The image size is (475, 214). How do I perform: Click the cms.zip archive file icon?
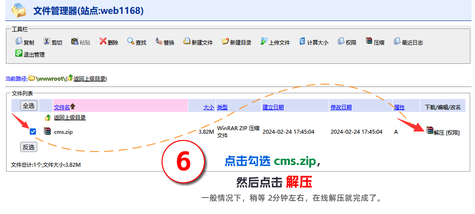click(47, 131)
